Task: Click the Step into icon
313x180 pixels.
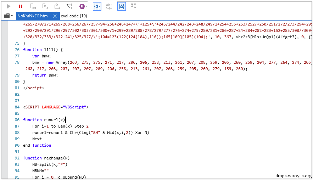Action: 33,6
